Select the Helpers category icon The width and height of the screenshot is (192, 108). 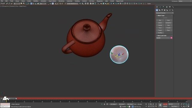click(x=167, y=10)
